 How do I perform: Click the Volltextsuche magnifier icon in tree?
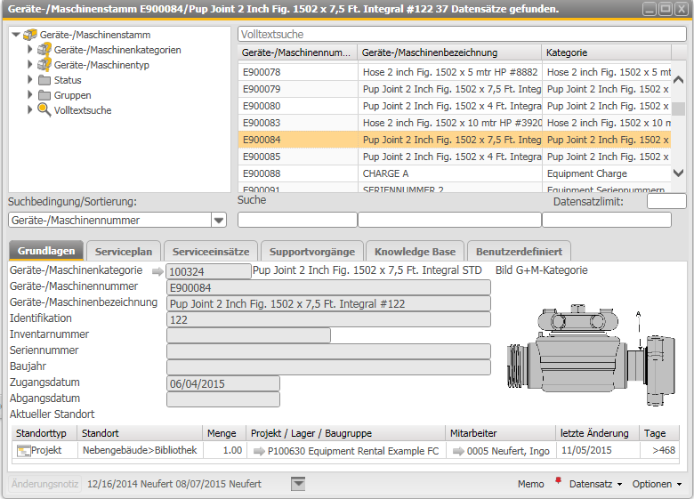[x=44, y=110]
